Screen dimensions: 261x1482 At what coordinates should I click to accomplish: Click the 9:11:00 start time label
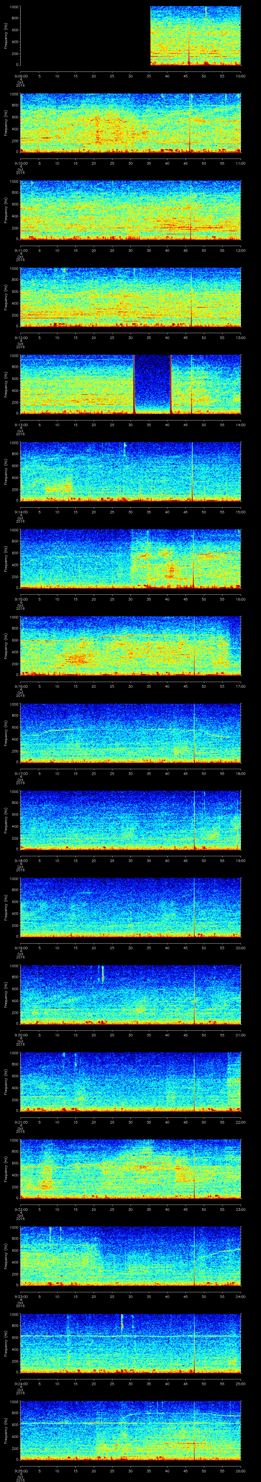tap(21, 250)
